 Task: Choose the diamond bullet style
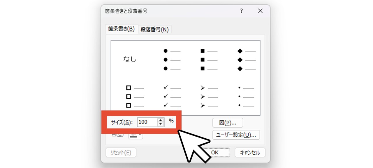pyautogui.click(x=247, y=60)
